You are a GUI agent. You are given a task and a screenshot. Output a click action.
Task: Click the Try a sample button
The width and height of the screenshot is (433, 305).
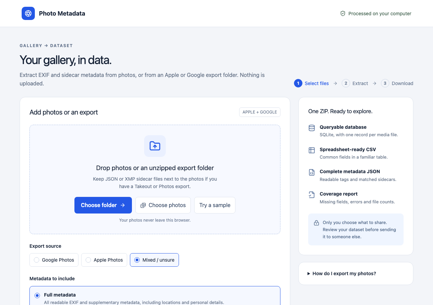tap(215, 205)
